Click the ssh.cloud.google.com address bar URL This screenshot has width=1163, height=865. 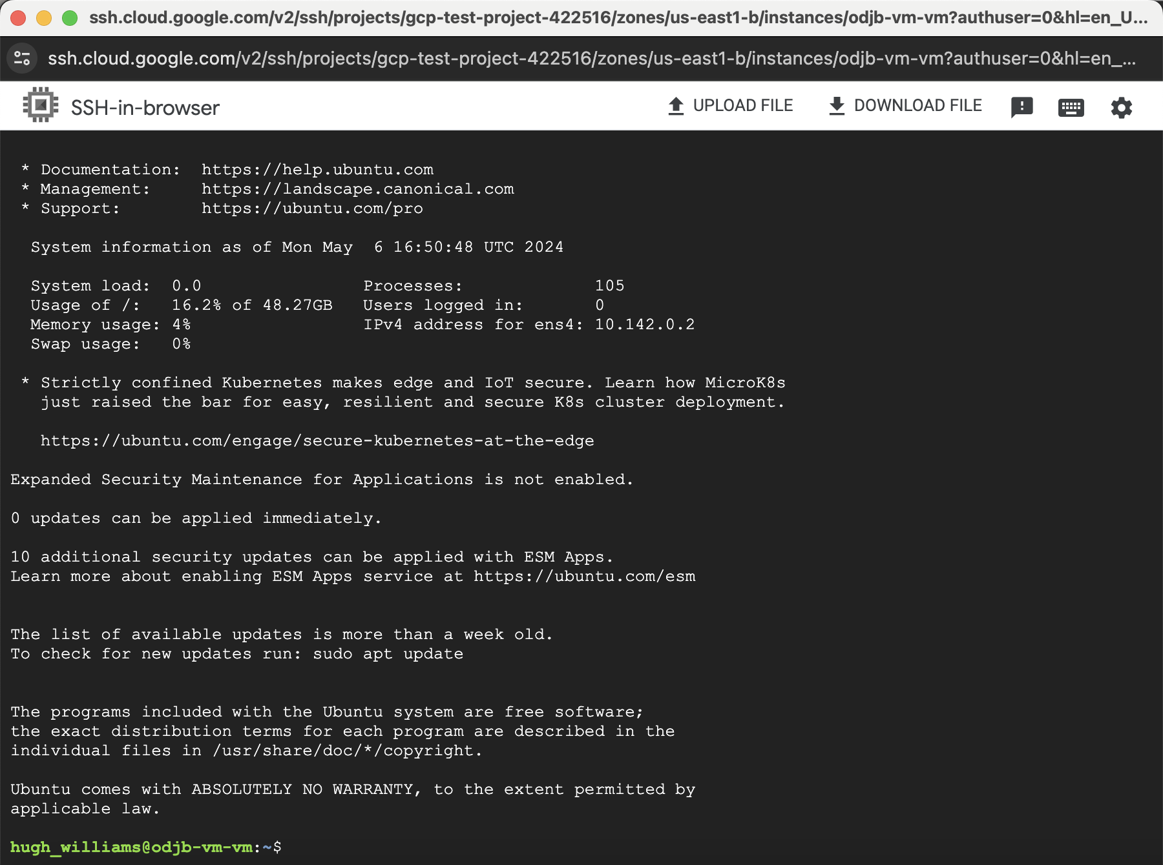click(x=592, y=59)
